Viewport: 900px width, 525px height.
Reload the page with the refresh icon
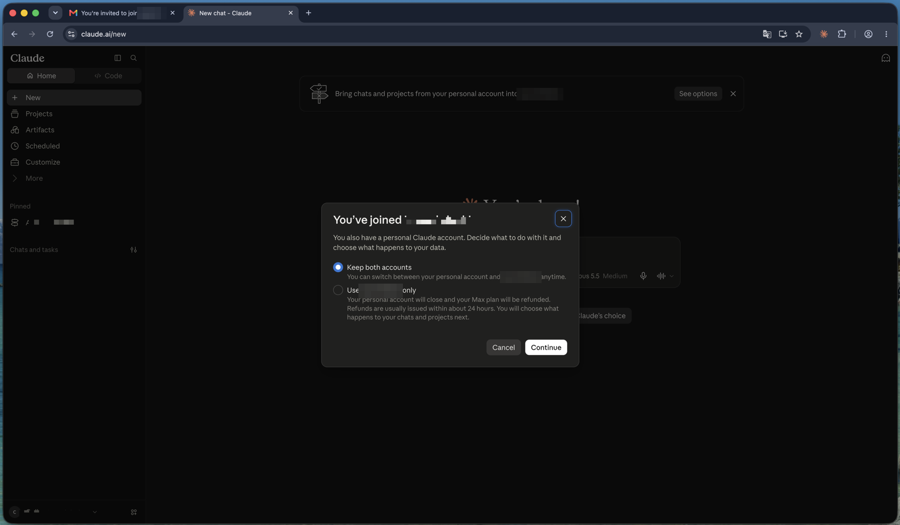[50, 34]
